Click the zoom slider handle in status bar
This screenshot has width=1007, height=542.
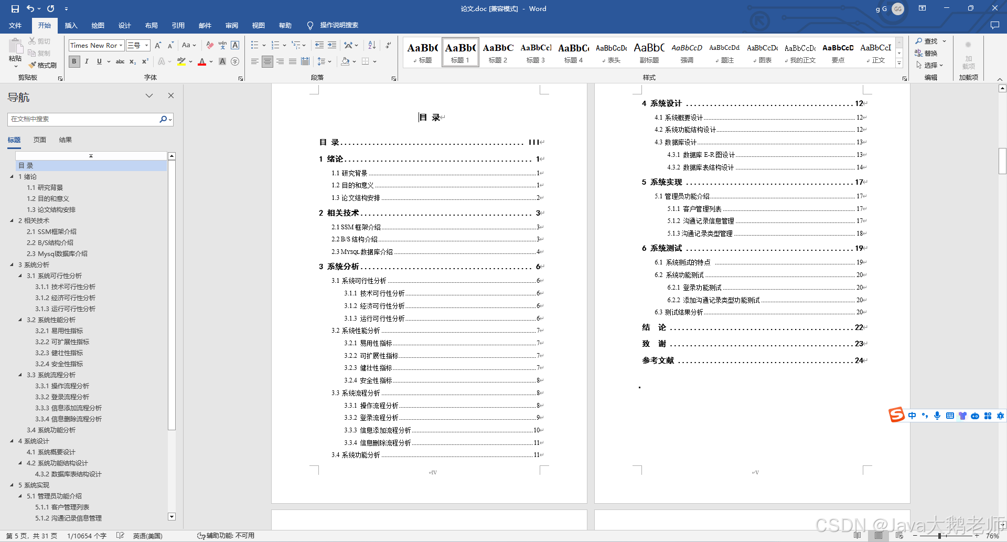pyautogui.click(x=939, y=536)
